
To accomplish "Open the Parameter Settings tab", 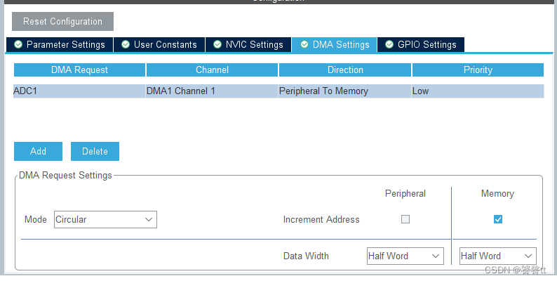I will click(60, 45).
